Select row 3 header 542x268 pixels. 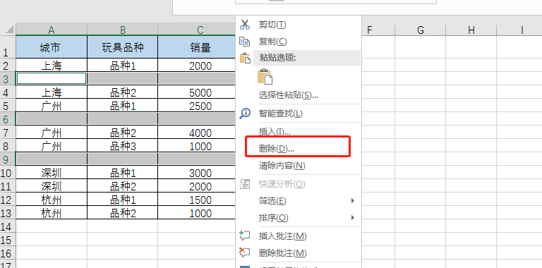coord(8,79)
